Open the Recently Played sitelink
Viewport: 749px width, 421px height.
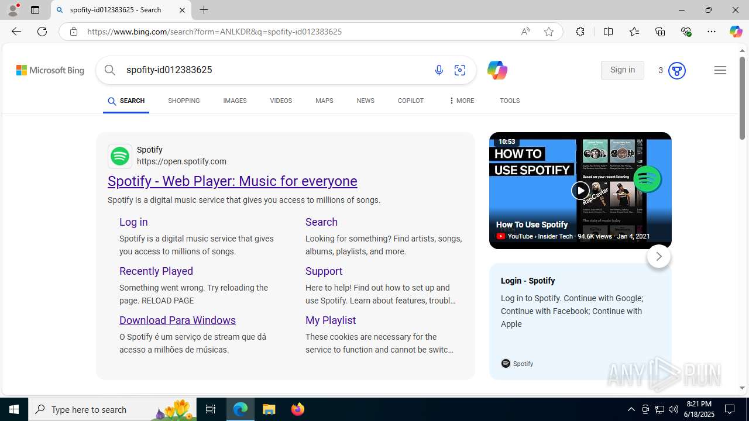[156, 271]
